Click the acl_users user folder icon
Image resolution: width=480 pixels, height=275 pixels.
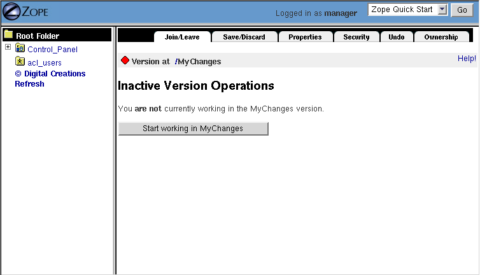[x=20, y=62]
